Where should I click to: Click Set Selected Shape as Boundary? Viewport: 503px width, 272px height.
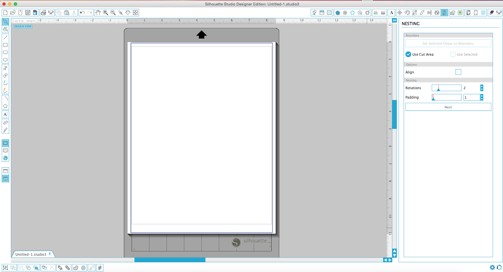pos(448,43)
